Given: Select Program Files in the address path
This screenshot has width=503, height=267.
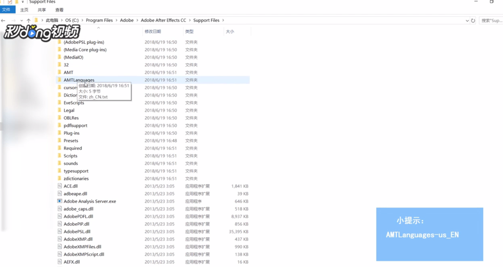Looking at the screenshot, I should 99,20.
